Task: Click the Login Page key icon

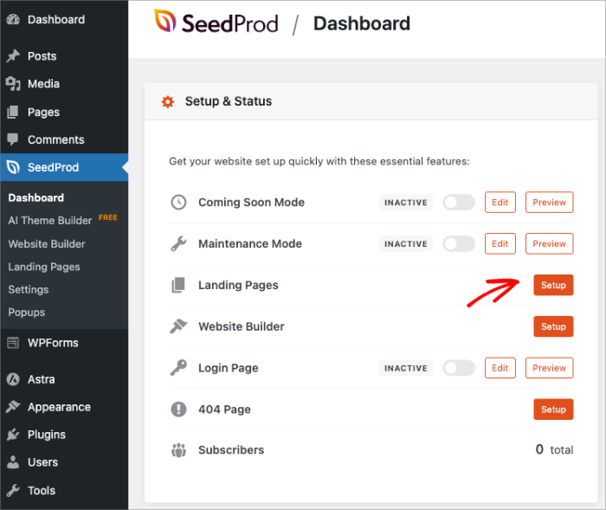Action: coord(178,368)
